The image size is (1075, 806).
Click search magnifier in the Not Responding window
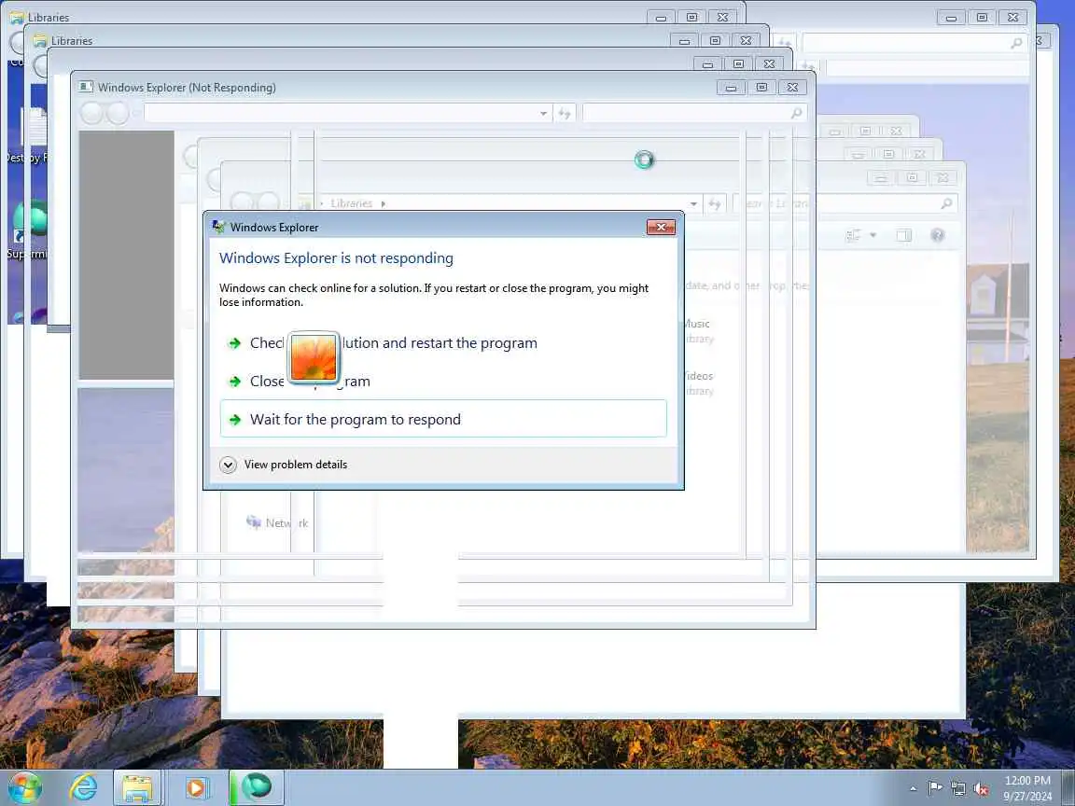coord(796,113)
